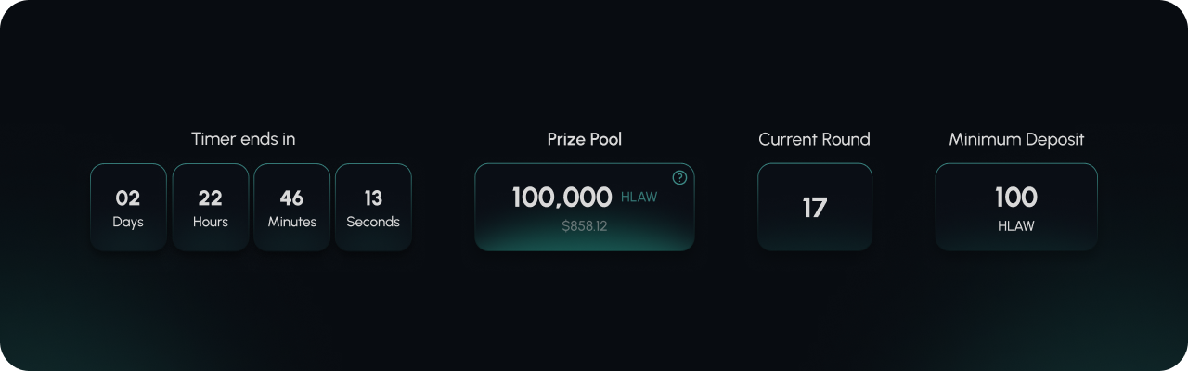Select the 46 minutes countdown number

[291, 198]
